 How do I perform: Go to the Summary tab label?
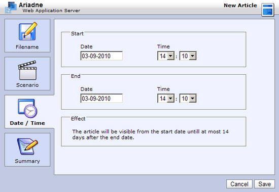tap(27, 161)
